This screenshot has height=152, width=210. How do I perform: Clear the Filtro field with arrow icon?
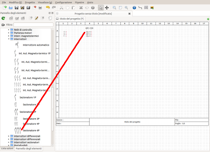point(3,25)
